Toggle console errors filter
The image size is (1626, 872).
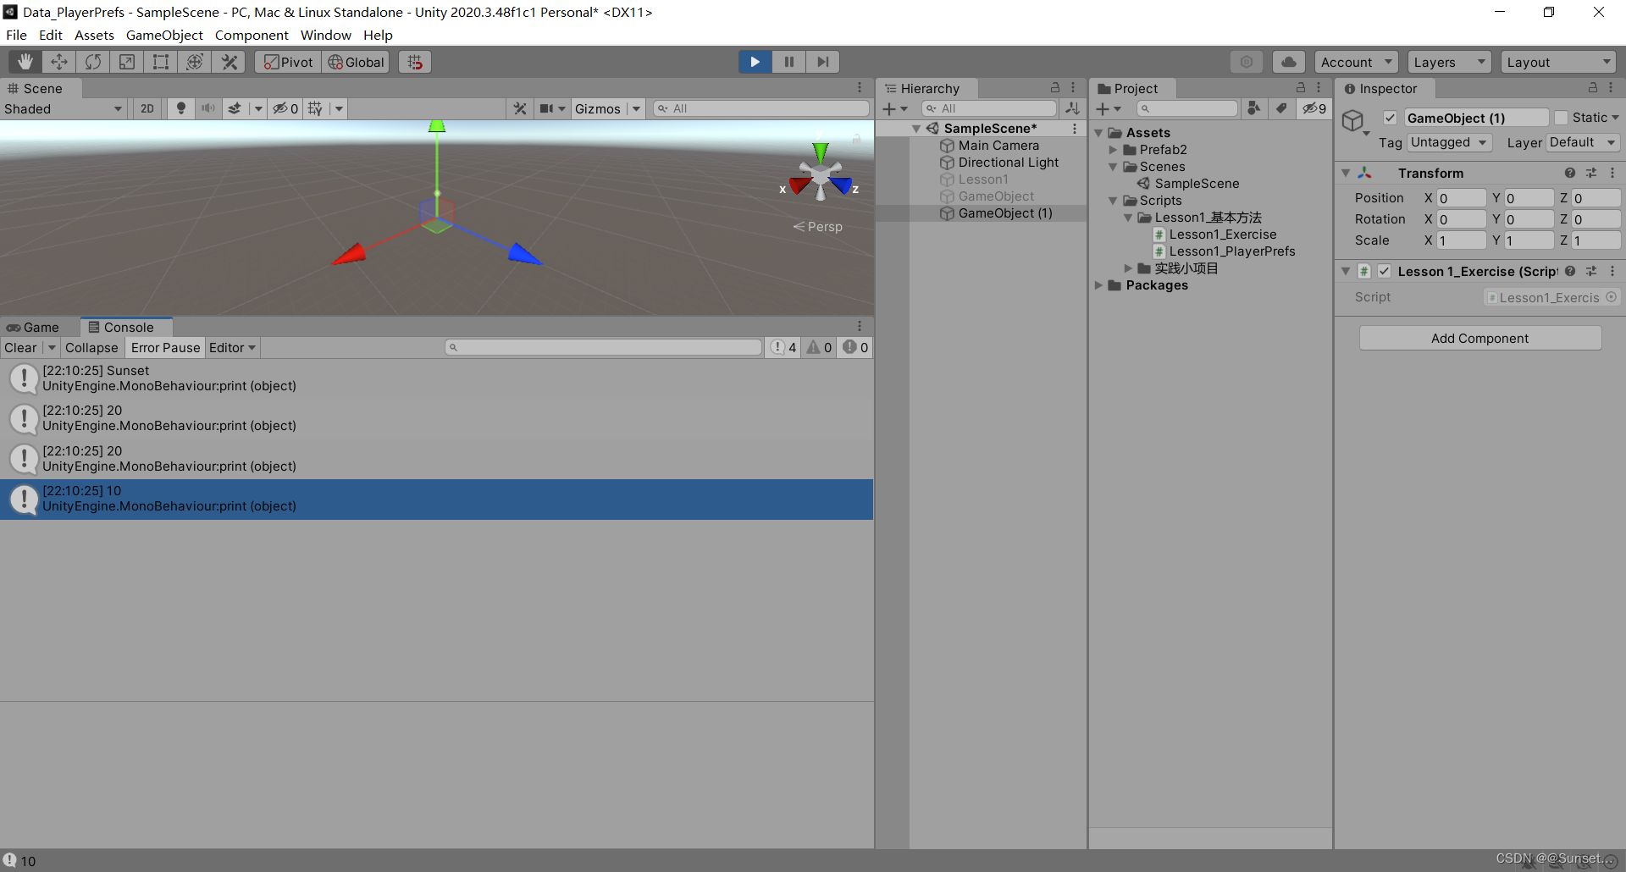(854, 347)
